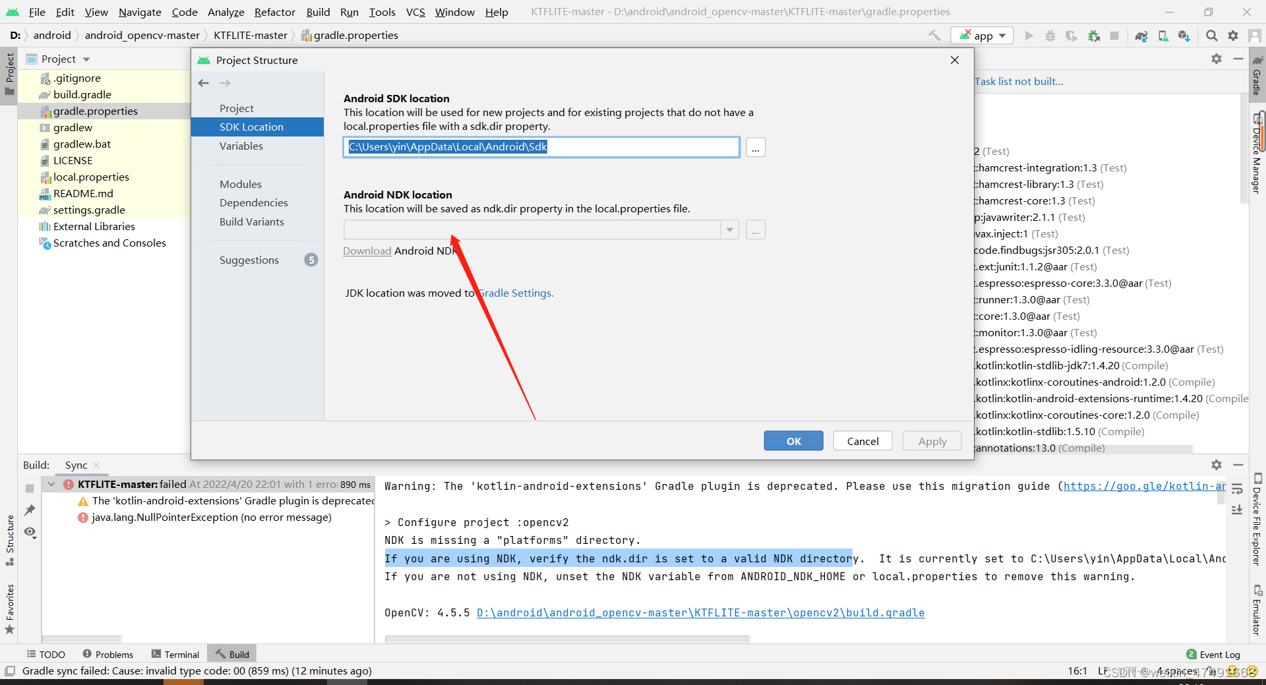This screenshot has height=685, width=1266.
Task: Click the Stop square in main toolbar
Action: pyautogui.click(x=1114, y=36)
